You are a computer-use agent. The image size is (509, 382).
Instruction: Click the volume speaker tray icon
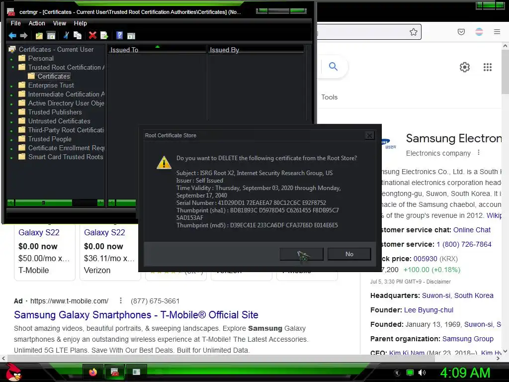422,373
